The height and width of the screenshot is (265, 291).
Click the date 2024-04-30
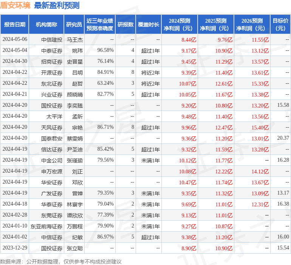tap(15, 61)
